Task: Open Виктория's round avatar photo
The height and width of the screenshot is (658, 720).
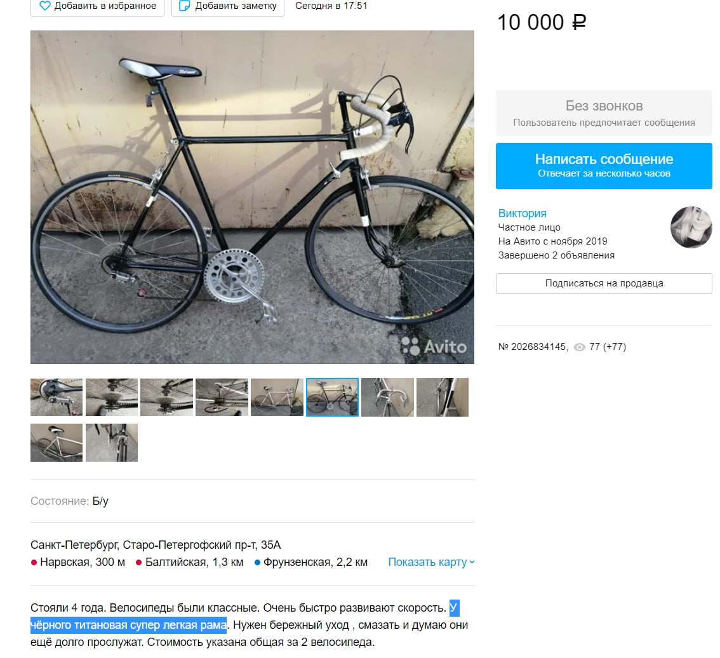Action: click(x=691, y=227)
